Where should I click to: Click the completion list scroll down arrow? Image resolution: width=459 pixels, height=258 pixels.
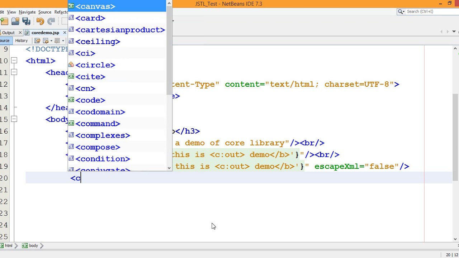pos(169,167)
